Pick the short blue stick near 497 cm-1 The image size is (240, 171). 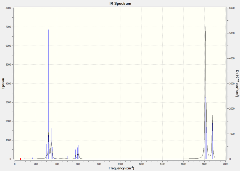point(67,158)
